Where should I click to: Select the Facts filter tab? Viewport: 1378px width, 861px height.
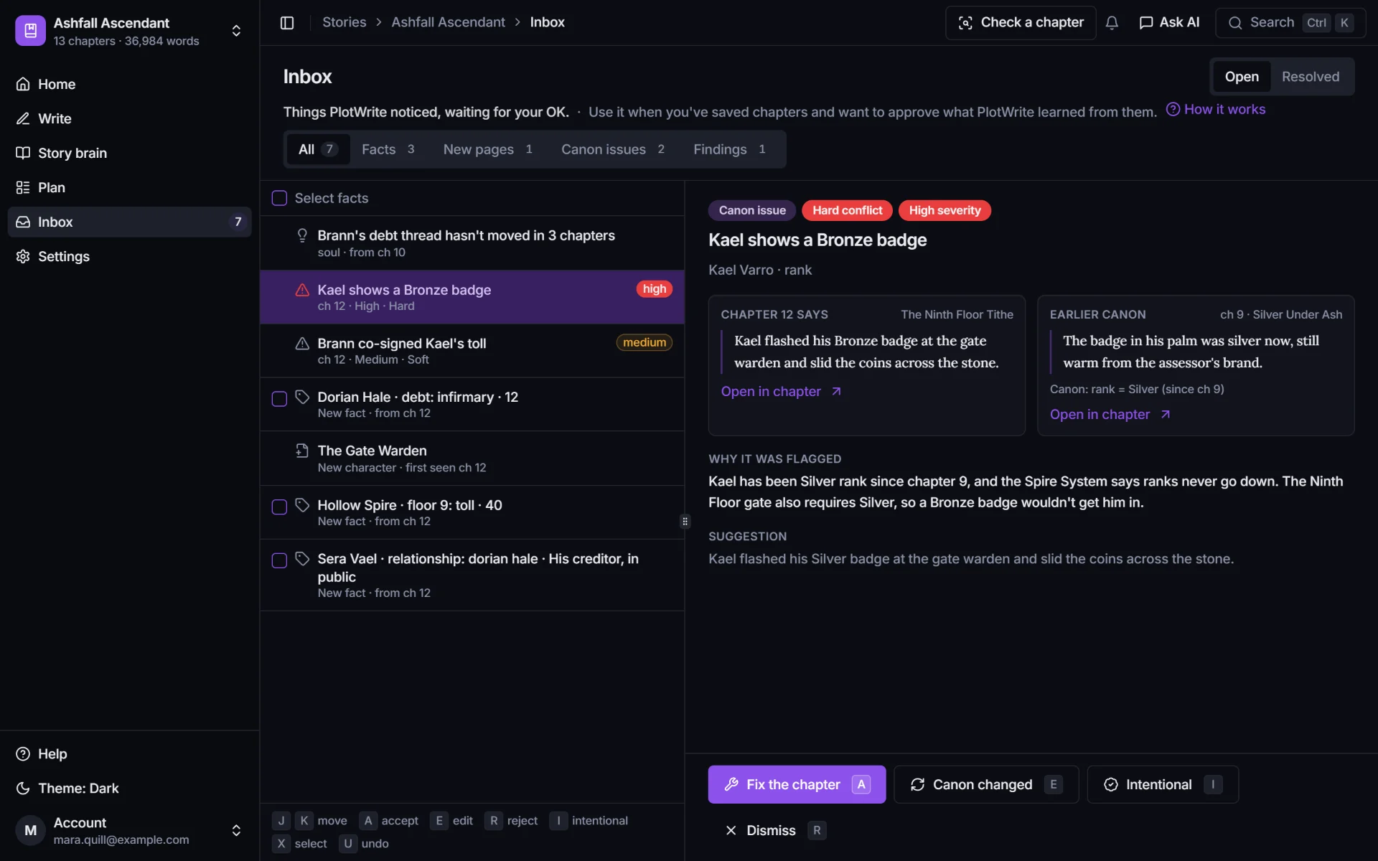tap(388, 149)
